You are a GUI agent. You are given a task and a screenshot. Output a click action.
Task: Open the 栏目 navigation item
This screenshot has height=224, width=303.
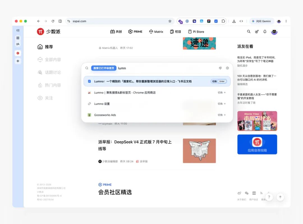point(175,32)
